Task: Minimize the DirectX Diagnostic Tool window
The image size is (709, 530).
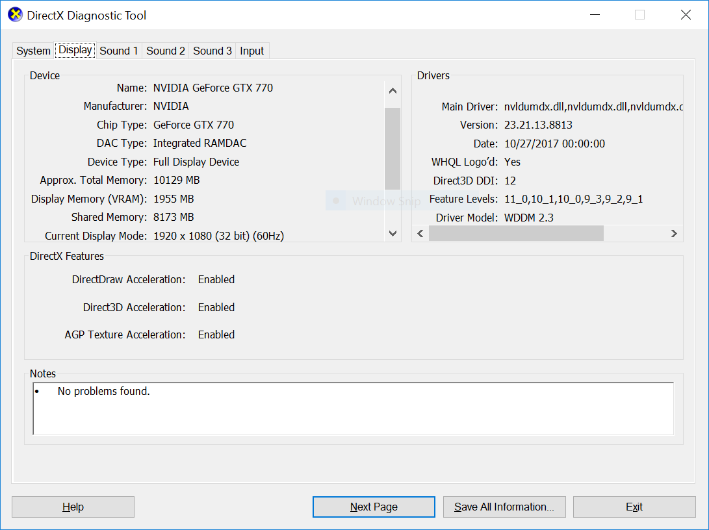Action: click(595, 15)
